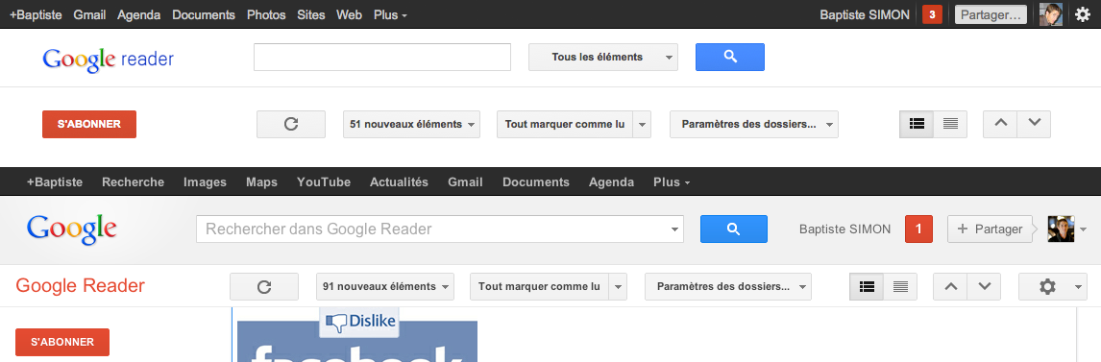Viewport: 1101px width, 362px height.
Task: Open arrow beside lower Tout marquer comme lu
Action: (617, 286)
